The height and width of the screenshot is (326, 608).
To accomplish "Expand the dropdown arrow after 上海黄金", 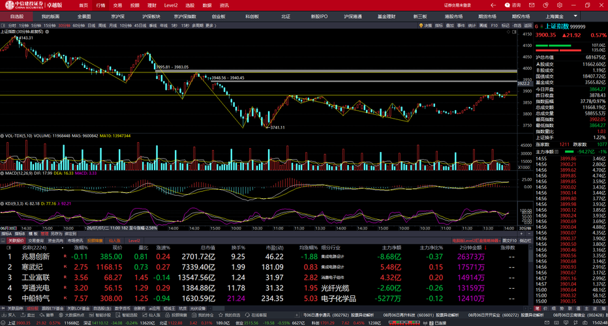I will click(x=575, y=16).
